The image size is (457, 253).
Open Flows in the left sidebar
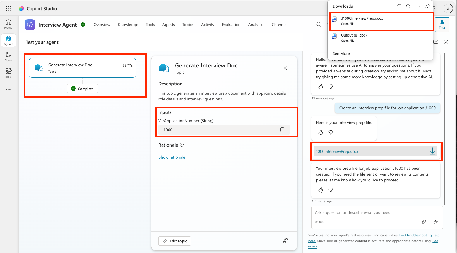8,57
